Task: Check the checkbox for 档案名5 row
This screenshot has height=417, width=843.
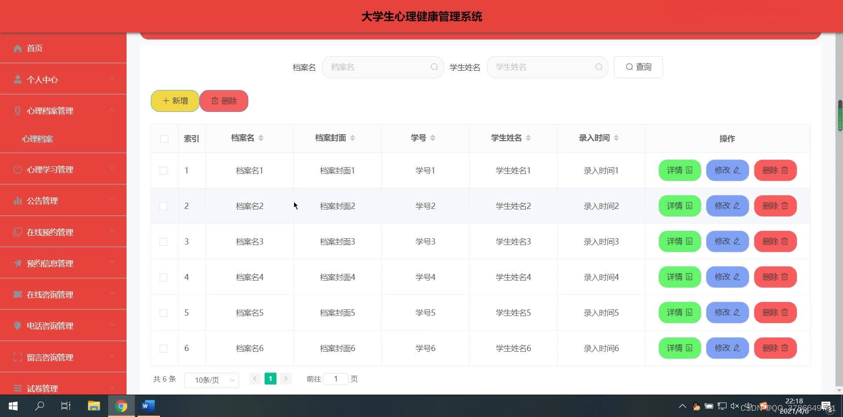Action: (x=164, y=313)
